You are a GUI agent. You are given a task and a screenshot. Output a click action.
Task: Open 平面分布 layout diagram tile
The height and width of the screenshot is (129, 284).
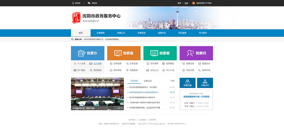point(205,83)
